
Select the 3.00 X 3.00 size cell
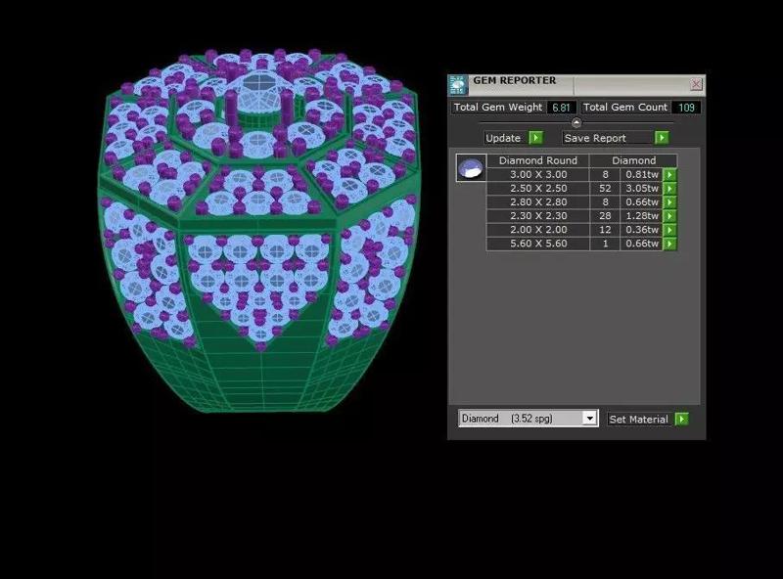[x=538, y=175]
